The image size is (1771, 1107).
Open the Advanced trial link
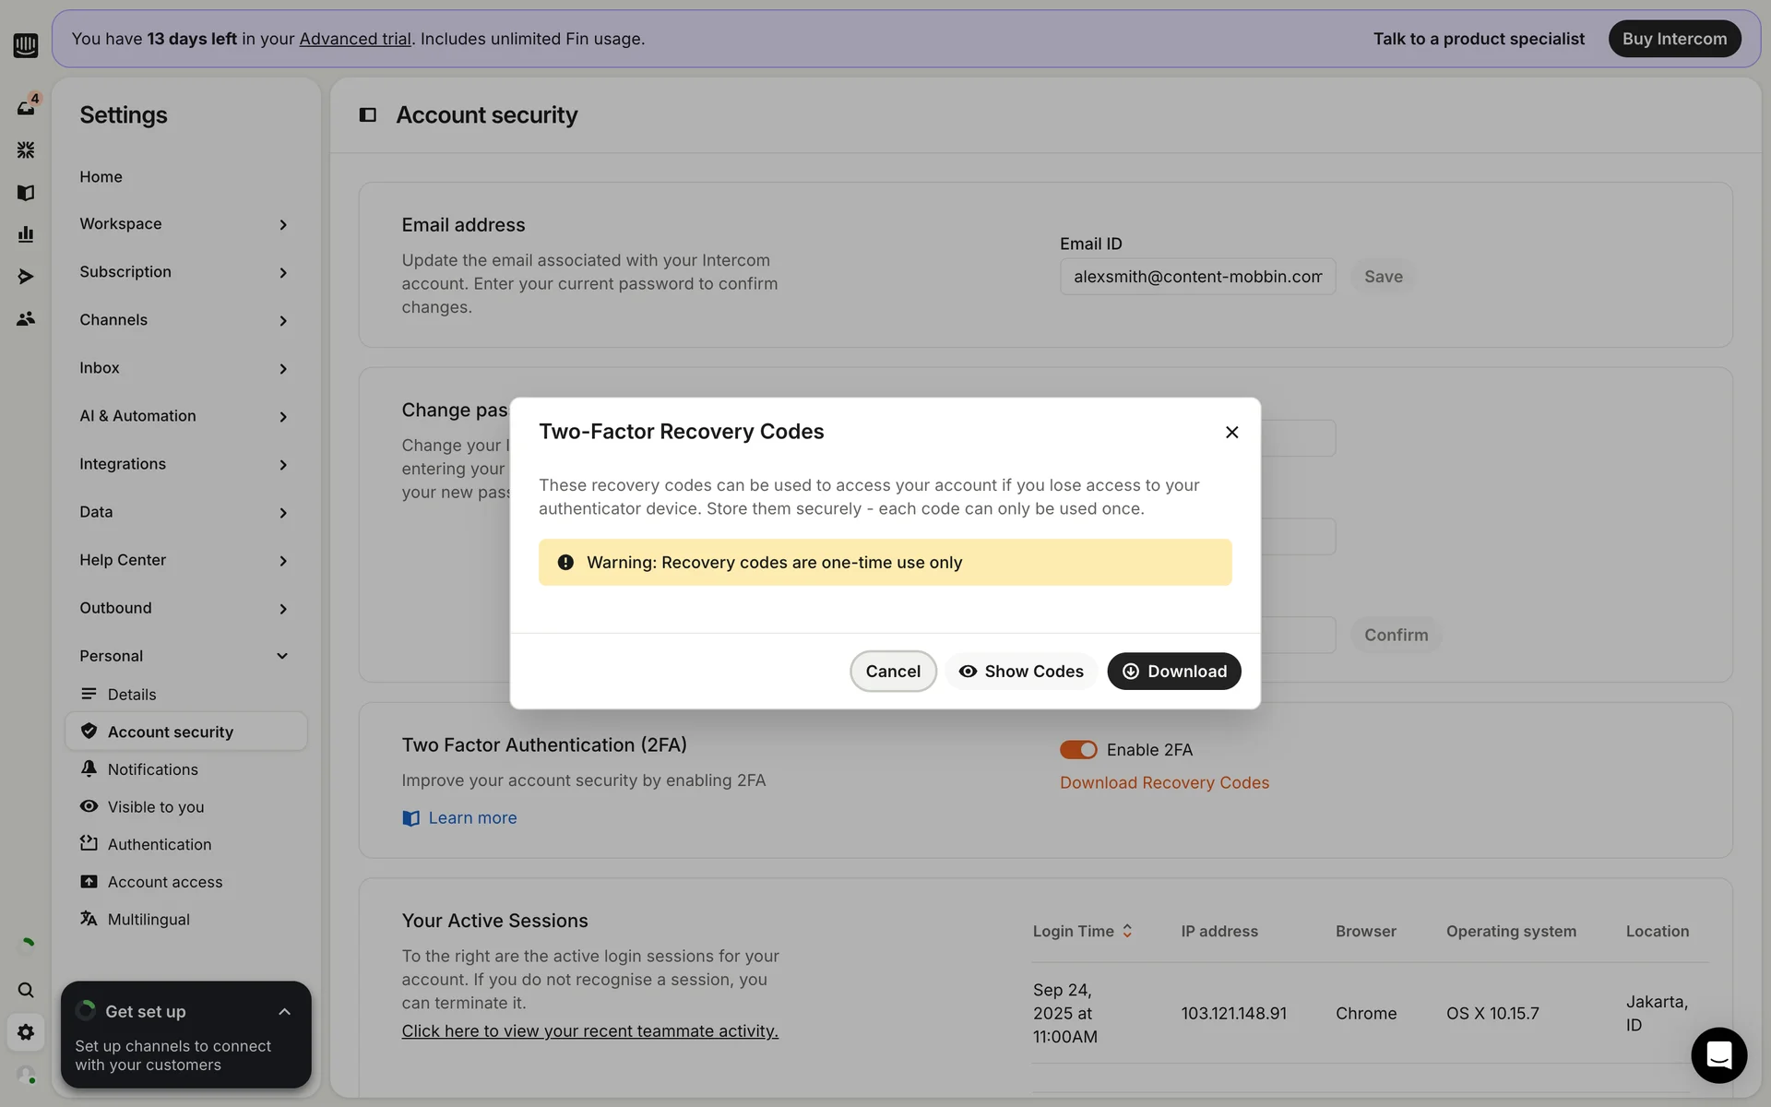point(355,39)
